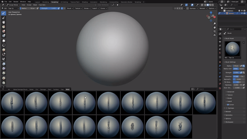Select the Bullet brush catalog tab
Image resolution: width=247 pixels, height=139 pixels.
tap(31, 89)
